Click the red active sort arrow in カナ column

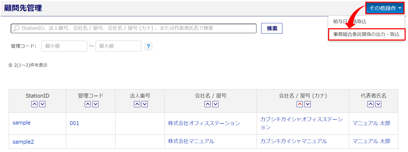coord(300,104)
